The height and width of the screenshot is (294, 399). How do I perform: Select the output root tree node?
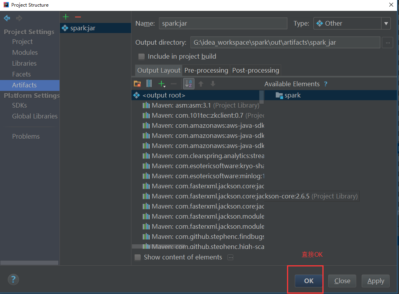click(196, 95)
